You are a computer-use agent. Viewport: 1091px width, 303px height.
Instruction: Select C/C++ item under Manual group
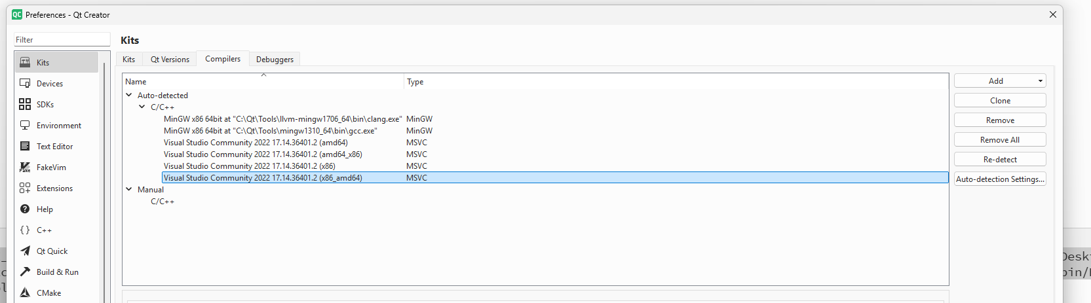[163, 202]
